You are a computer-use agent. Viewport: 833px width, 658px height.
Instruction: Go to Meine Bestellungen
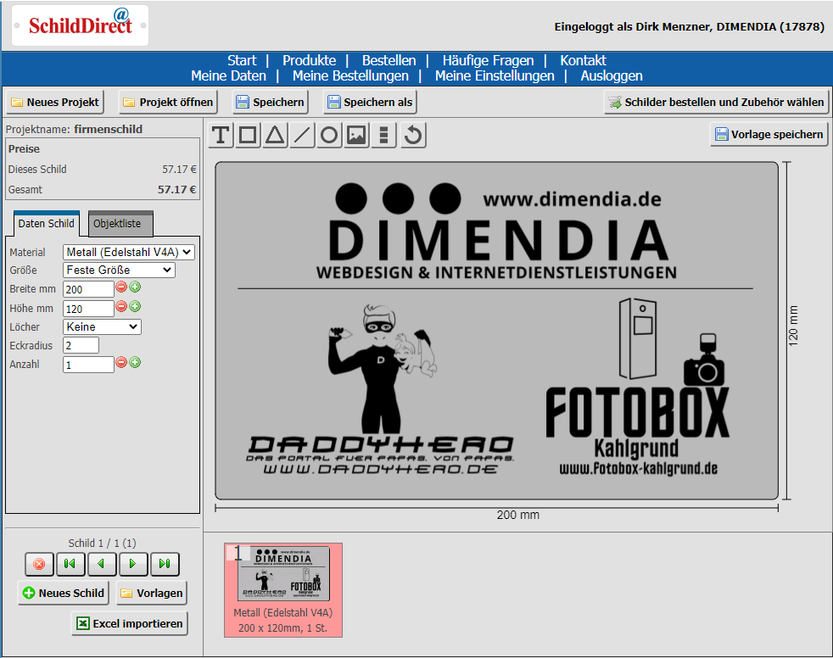(350, 76)
